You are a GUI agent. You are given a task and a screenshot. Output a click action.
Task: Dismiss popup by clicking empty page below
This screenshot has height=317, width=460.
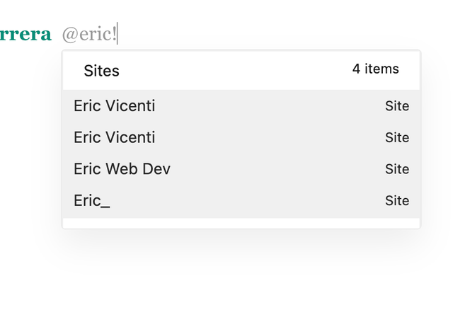(241, 276)
